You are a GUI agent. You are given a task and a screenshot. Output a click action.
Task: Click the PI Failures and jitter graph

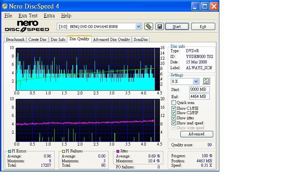click(88, 120)
